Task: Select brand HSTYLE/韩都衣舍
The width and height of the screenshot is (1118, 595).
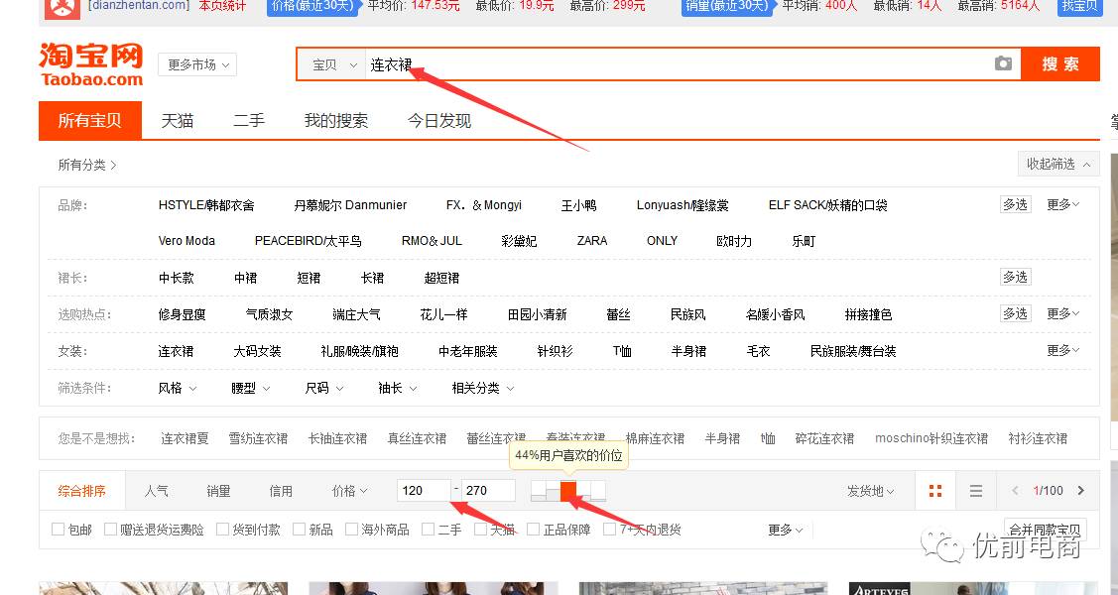Action: [206, 205]
